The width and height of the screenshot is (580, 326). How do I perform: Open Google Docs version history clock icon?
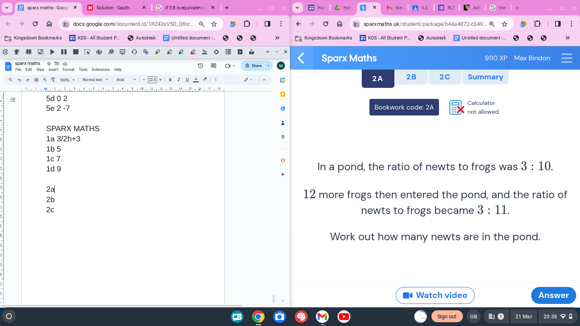click(x=201, y=66)
